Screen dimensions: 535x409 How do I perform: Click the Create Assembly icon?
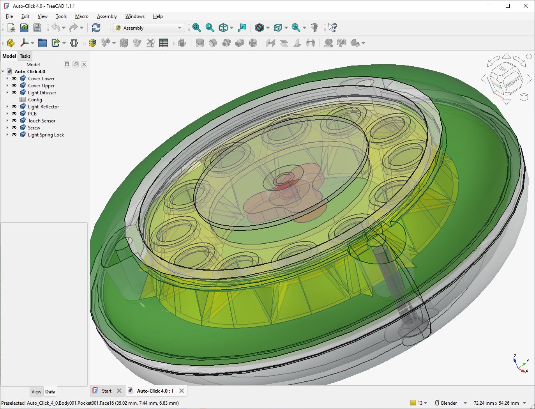(x=92, y=43)
